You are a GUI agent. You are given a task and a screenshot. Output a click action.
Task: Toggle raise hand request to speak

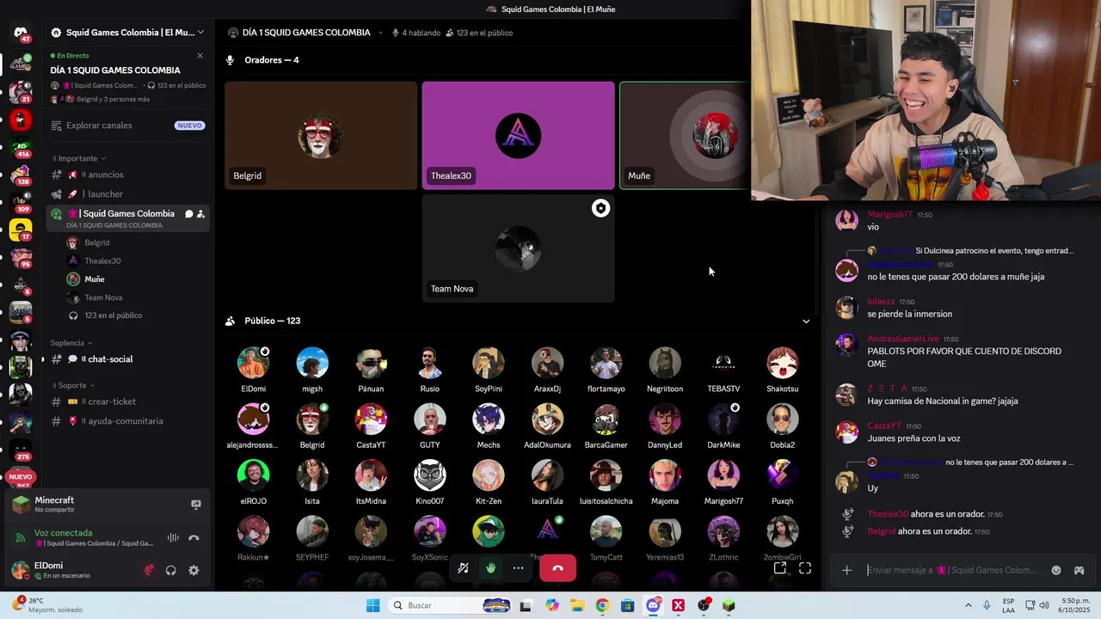490,567
